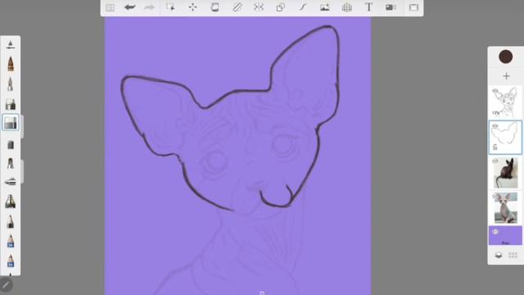Click the lower brush palette side handle
Screen dimensions: 524x295
22,171
